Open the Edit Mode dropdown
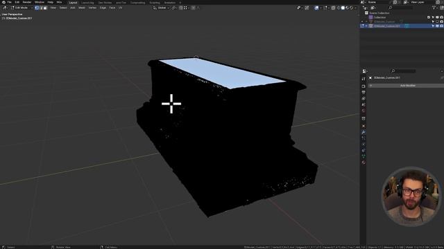The height and width of the screenshot is (249, 444). coord(21,8)
